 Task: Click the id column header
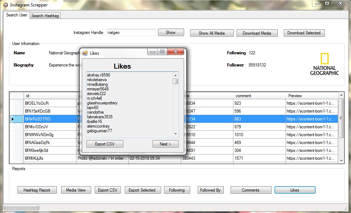[50, 96]
